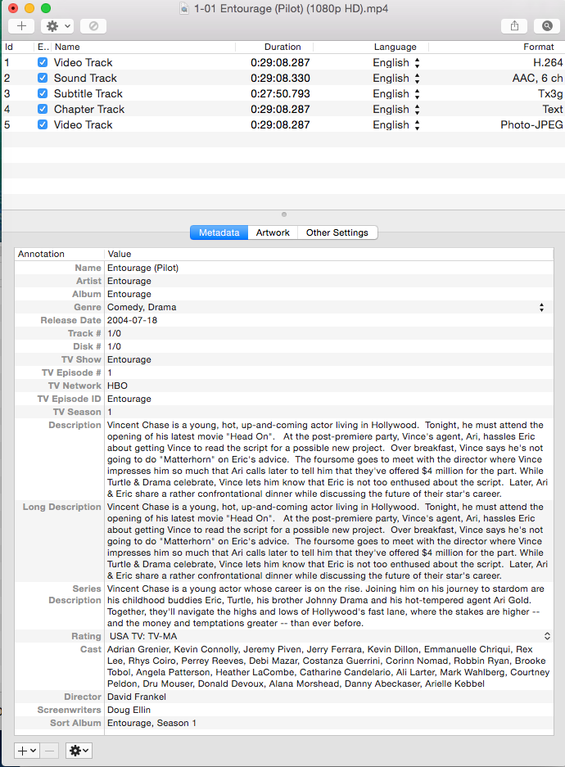Click the TV Season annotation label
The height and width of the screenshot is (767, 565).
pyautogui.click(x=77, y=412)
